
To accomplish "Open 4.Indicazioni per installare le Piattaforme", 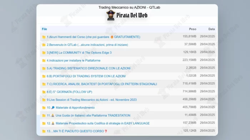I will (74, 60).
